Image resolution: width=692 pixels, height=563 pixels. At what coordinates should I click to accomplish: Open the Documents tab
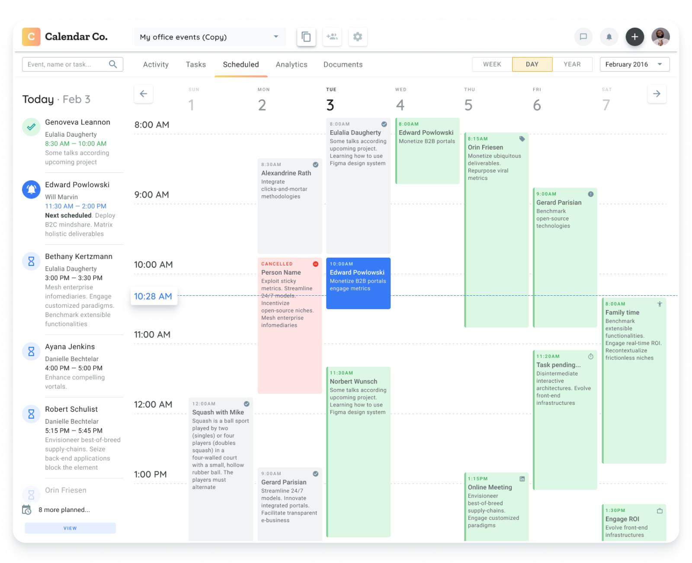(x=343, y=64)
